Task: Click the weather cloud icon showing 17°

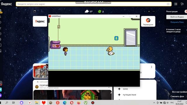Action: coord(87,11)
